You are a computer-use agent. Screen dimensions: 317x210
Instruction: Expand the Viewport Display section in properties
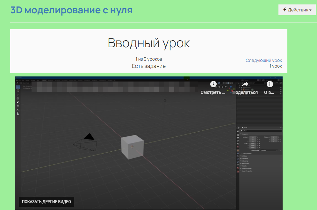tap(246, 168)
